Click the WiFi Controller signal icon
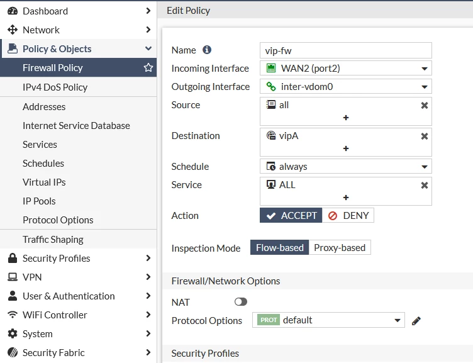Screen dimensions: 473x363 (x=13, y=315)
